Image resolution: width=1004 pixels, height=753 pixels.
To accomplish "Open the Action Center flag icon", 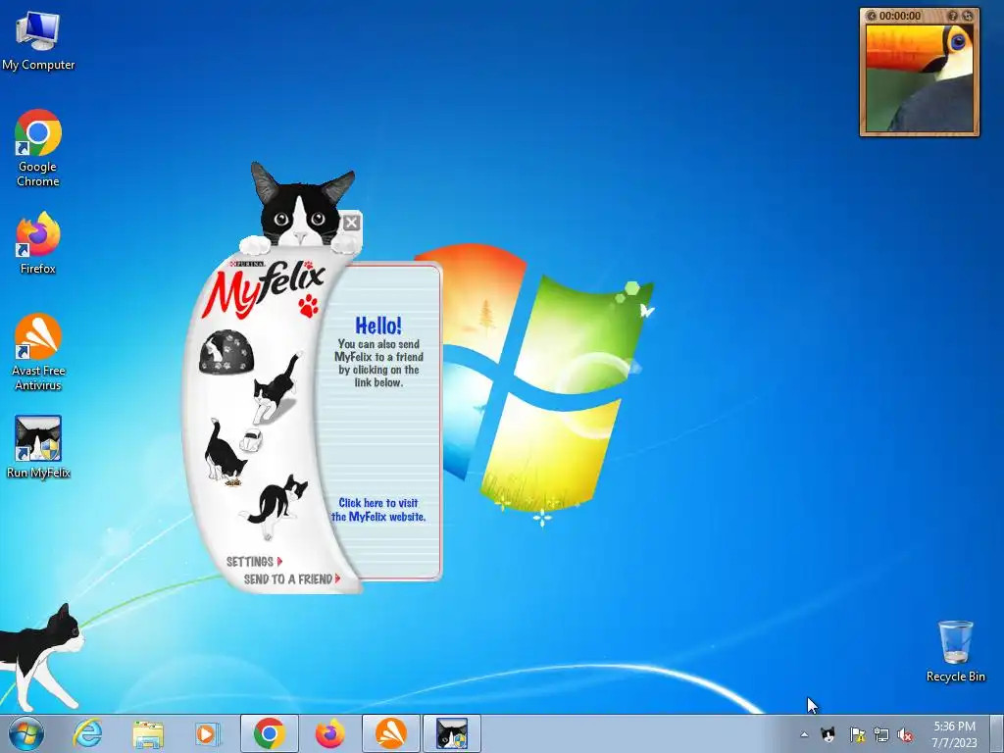I will click(x=857, y=734).
